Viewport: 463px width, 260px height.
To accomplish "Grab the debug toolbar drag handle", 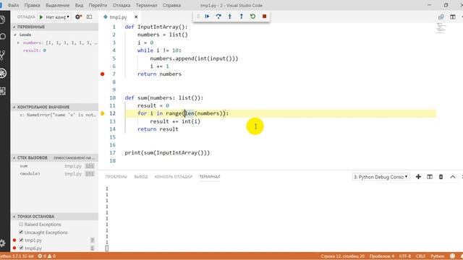I will 198,17.
